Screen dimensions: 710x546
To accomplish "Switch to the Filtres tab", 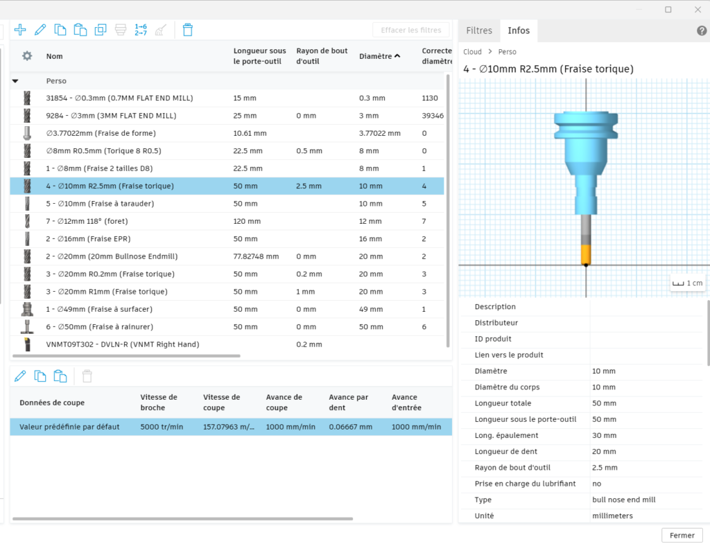I will 479,30.
